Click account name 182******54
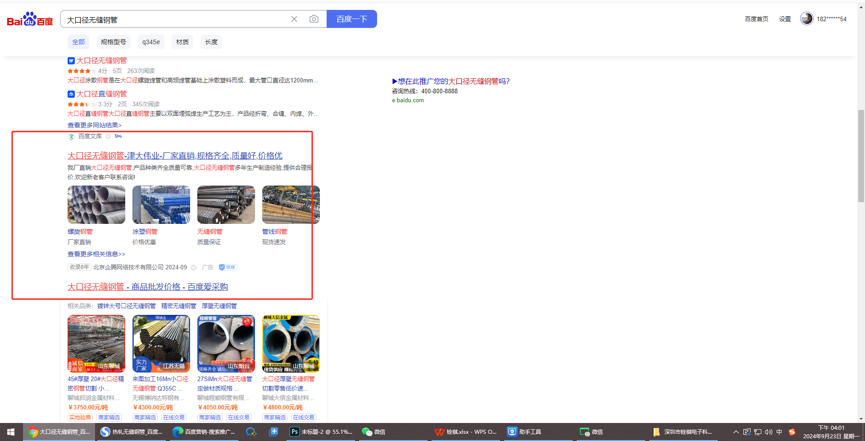The image size is (865, 441). (x=832, y=19)
